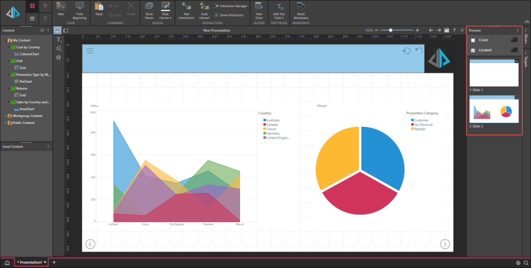Click Show Panels in the Design group
The image size is (531, 268).
tap(148, 7)
